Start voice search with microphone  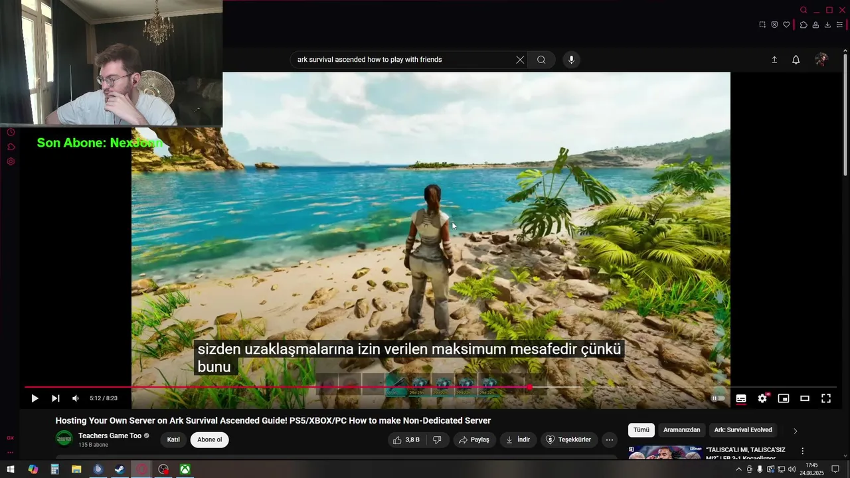click(571, 60)
